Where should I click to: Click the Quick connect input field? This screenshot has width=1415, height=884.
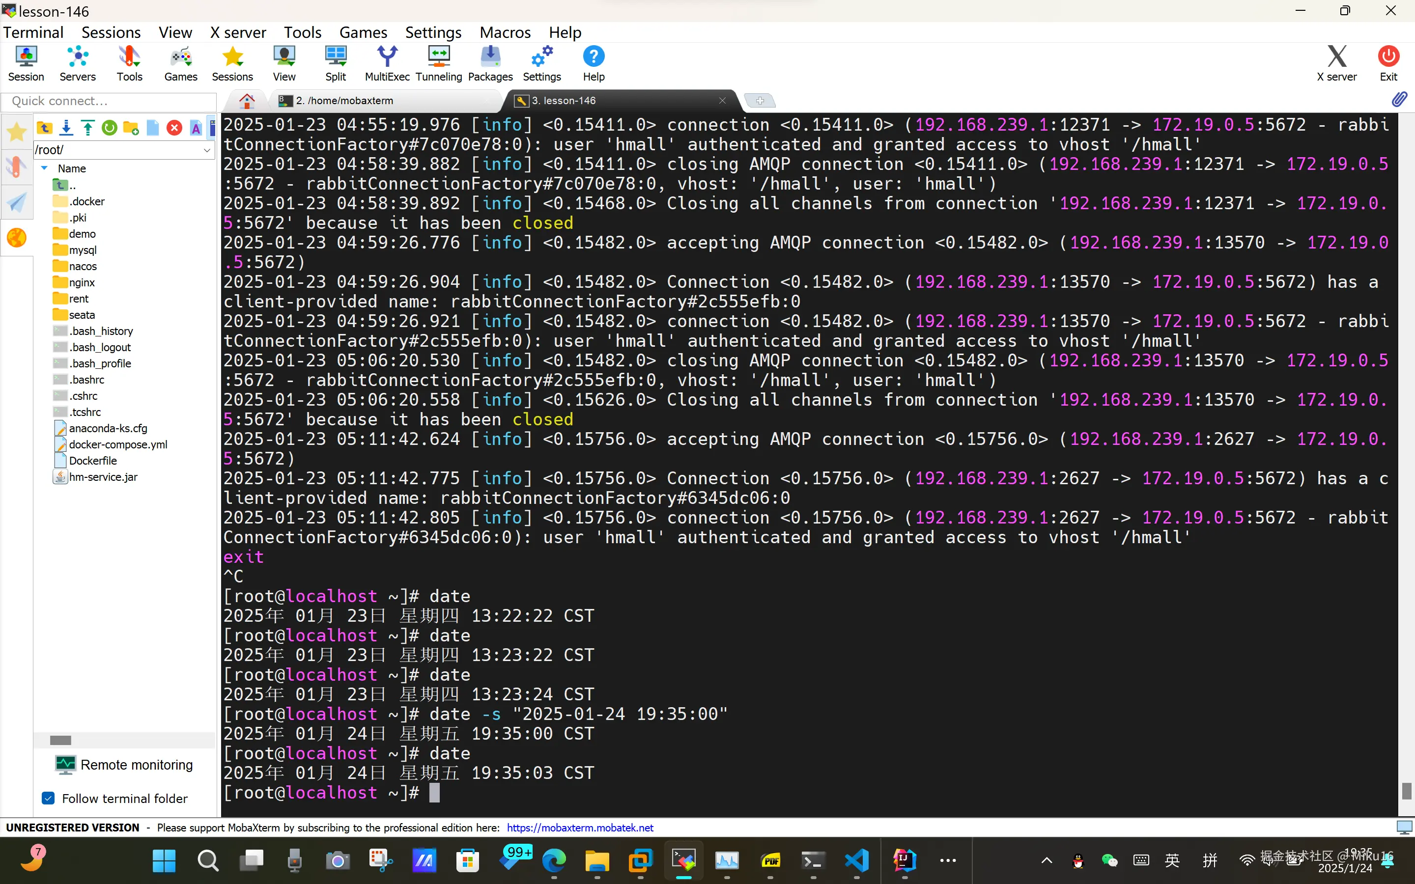coord(110,101)
